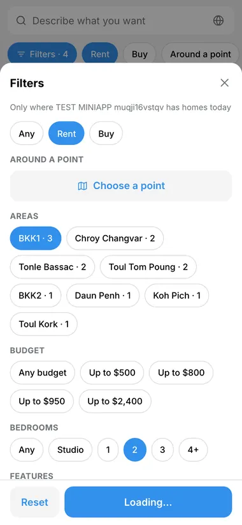Close the Filters sheet with X
Image resolution: width=242 pixels, height=525 pixels.
225,82
